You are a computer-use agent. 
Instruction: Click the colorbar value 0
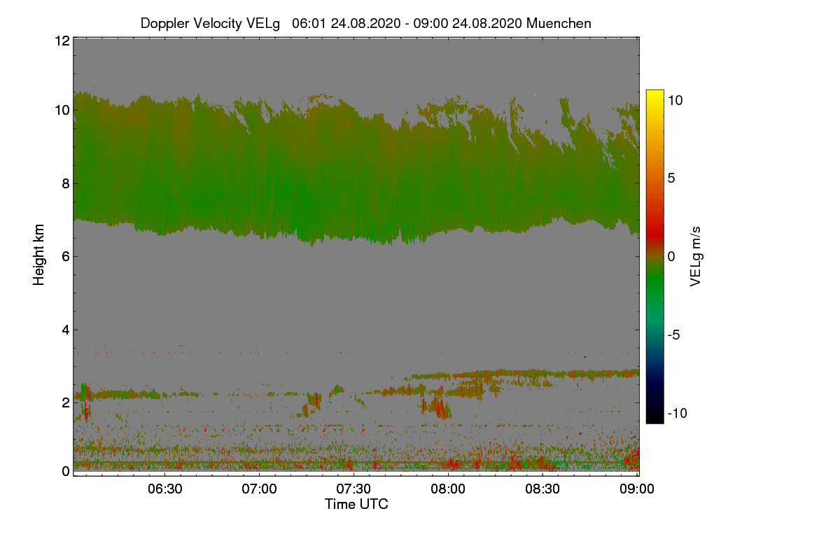(671, 256)
